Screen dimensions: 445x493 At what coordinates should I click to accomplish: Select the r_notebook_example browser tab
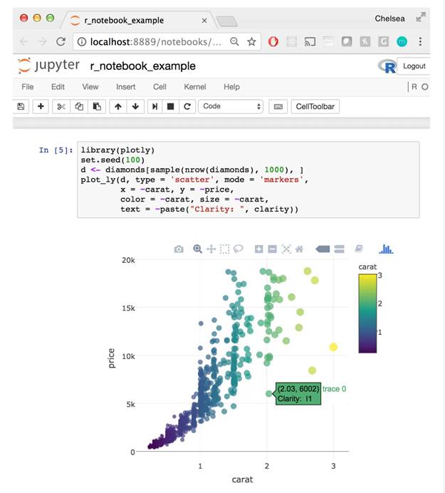138,21
